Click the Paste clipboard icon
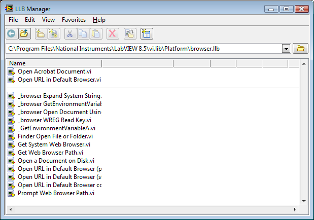Screen dimensions: 314x220 [96, 33]
